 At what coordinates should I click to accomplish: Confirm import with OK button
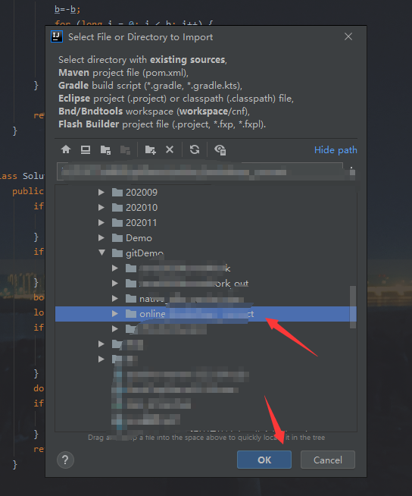(x=264, y=460)
